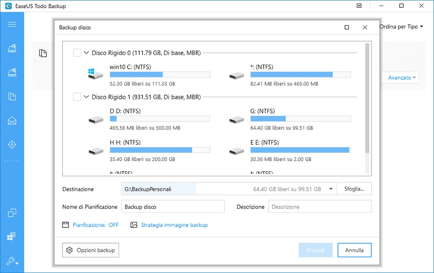Click the text 35.40 GB liberi su 200.00 GB
The height and width of the screenshot is (273, 434).
coord(142,159)
